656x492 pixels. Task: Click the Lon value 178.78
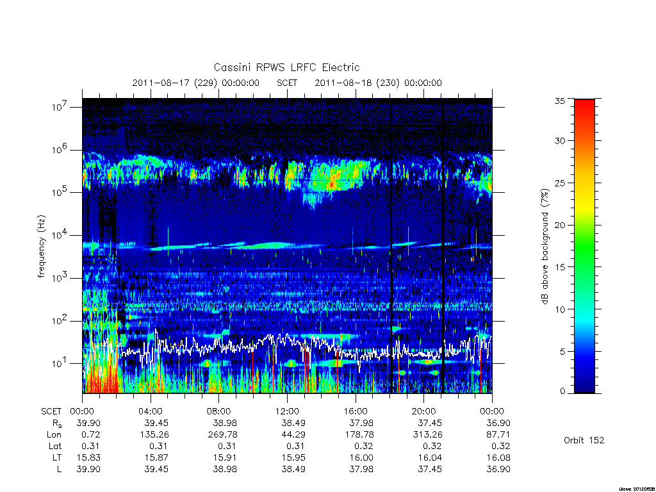pos(359,435)
